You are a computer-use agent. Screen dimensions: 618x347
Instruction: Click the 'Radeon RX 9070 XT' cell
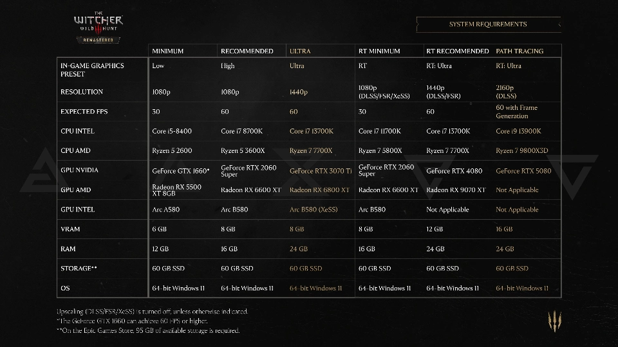(x=456, y=190)
